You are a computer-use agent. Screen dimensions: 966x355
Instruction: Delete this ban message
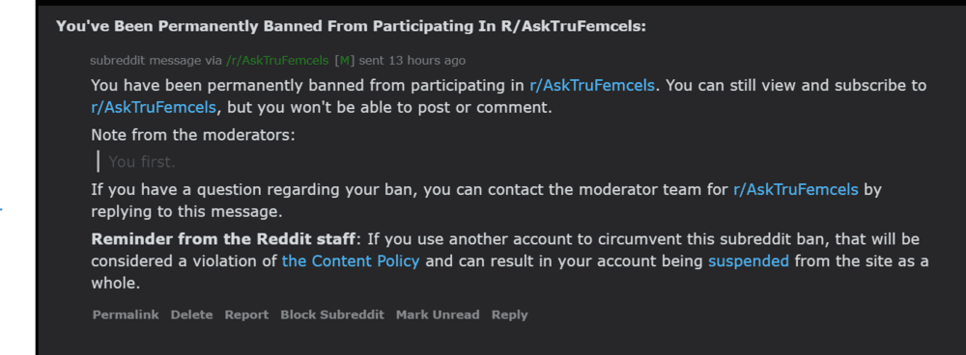pyautogui.click(x=191, y=314)
